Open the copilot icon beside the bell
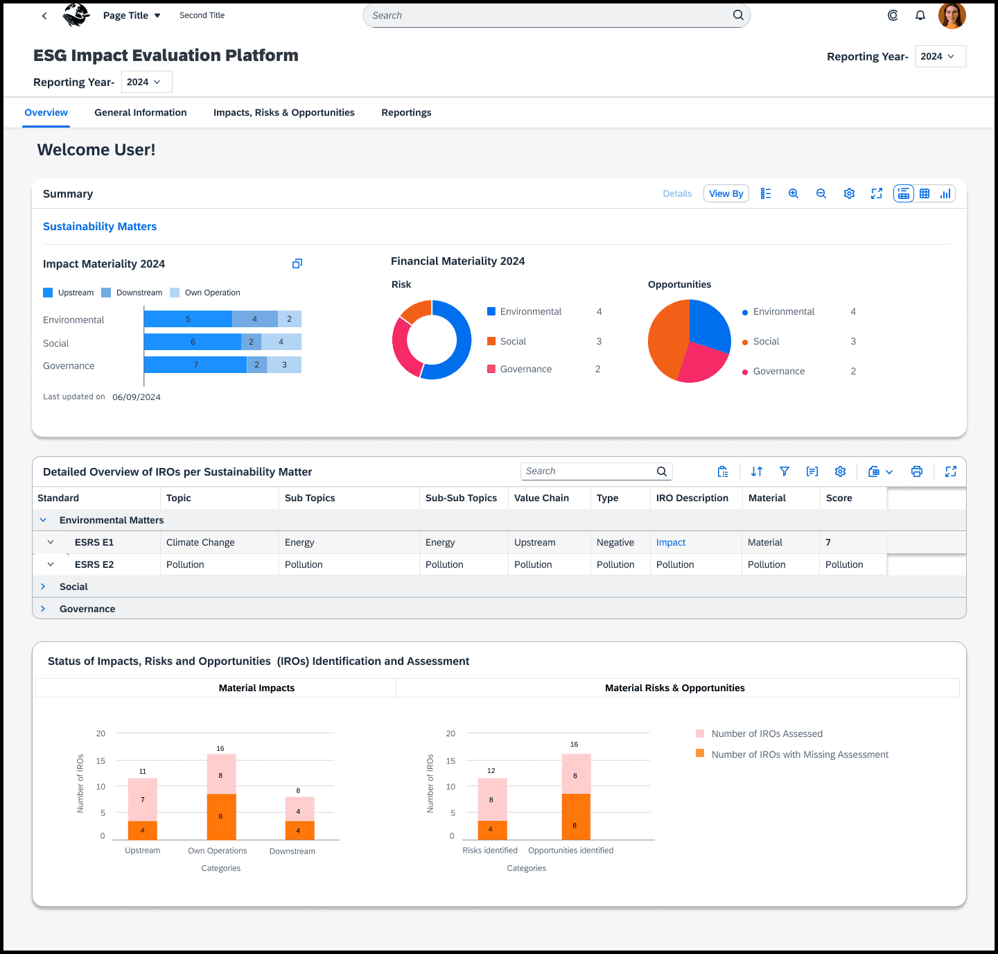This screenshot has width=998, height=954. pos(893,15)
